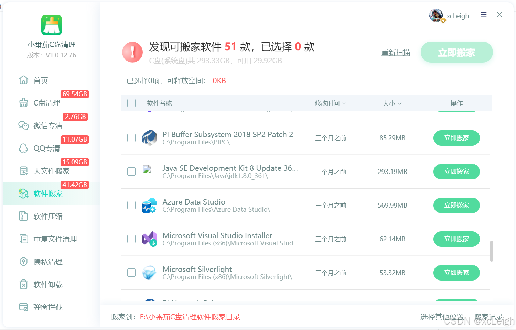Click the software list scrollbar thumb
The height and width of the screenshot is (330, 516).
click(x=491, y=251)
